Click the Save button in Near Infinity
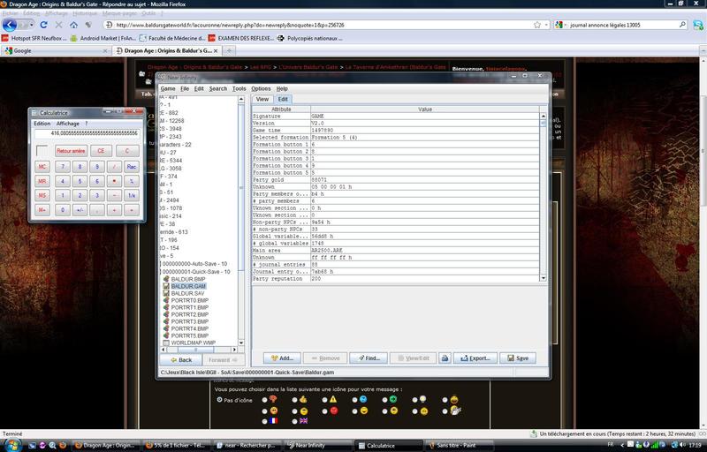 [518, 358]
